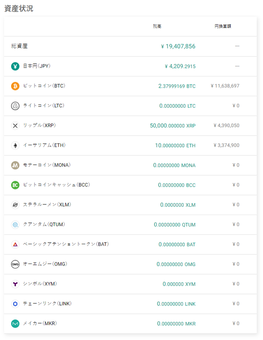The width and height of the screenshot is (263, 340).
Task: Click the Chainlink (LINK) icon
Action: [15, 304]
